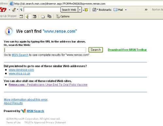Viewport: 163px width, 126px height.
Task: Expand the dropdown arrow beside the alert bell
Action: click(83, 10)
